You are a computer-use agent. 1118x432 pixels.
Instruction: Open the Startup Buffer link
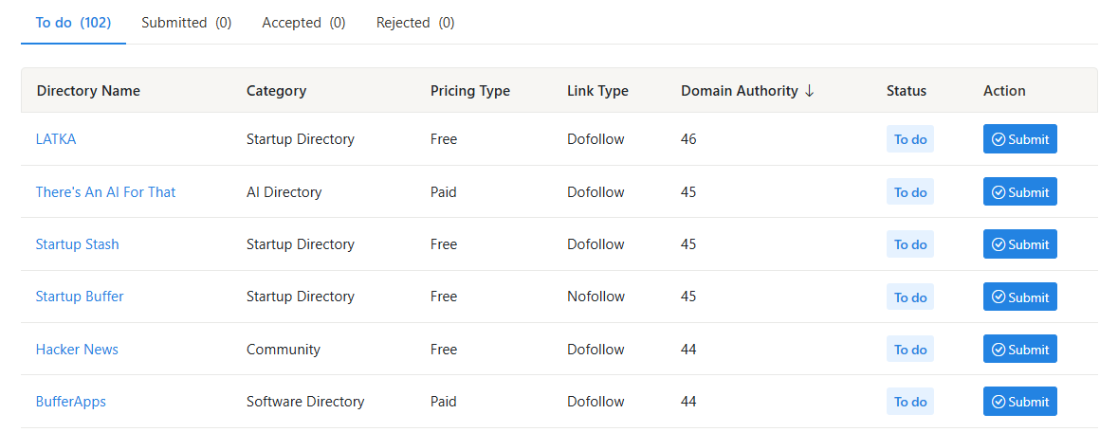click(80, 296)
